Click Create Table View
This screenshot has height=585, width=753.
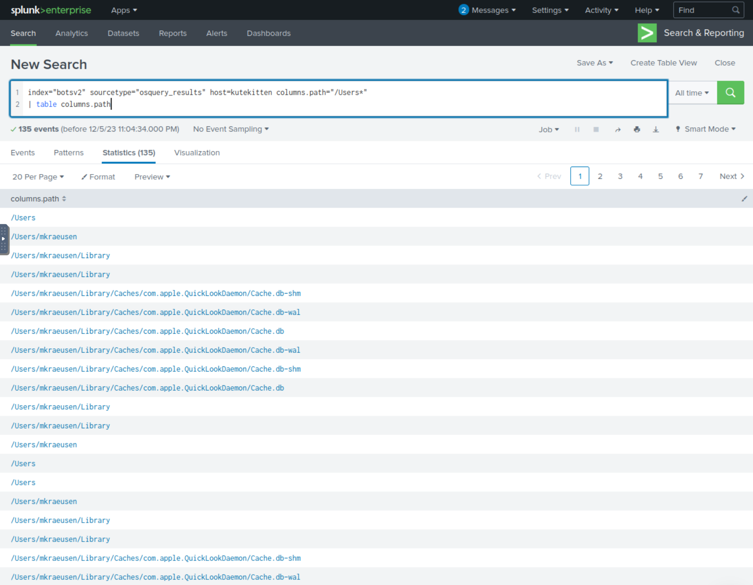pos(663,63)
